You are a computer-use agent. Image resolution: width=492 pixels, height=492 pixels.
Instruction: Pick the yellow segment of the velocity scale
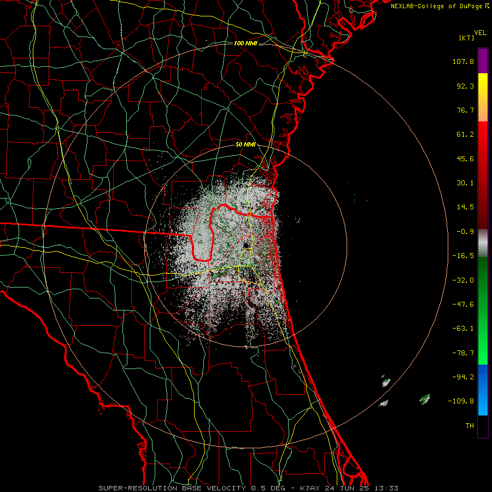(x=483, y=97)
